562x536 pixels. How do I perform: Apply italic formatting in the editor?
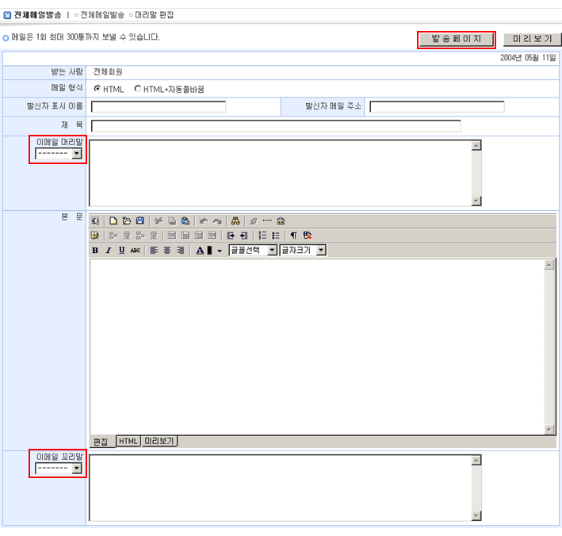109,251
